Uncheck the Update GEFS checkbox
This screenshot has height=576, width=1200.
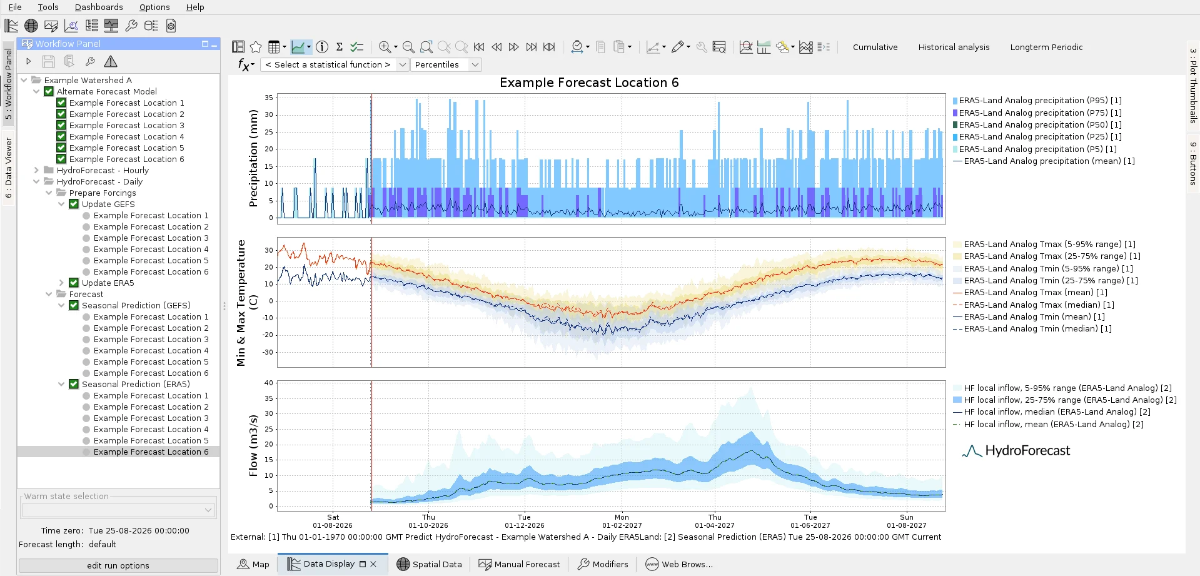74,204
